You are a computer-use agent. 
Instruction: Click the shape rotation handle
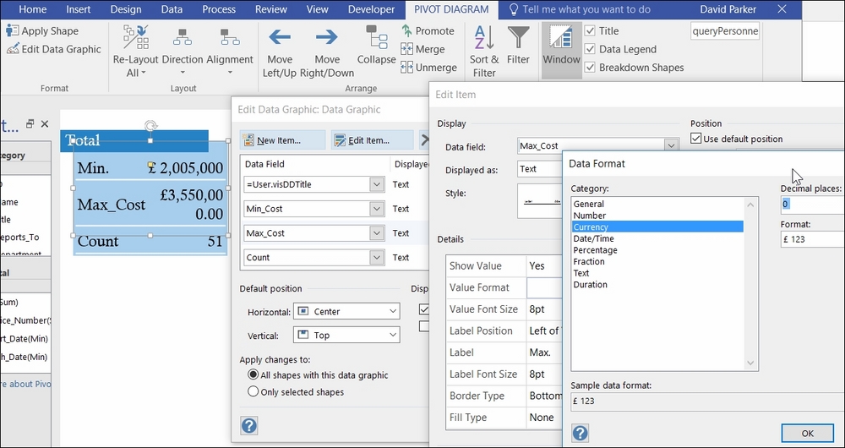coord(151,126)
